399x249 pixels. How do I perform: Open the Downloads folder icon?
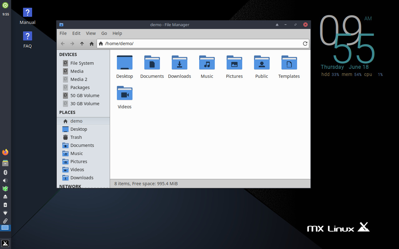180,63
